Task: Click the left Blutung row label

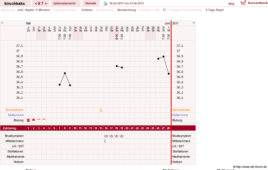Action: point(19,120)
